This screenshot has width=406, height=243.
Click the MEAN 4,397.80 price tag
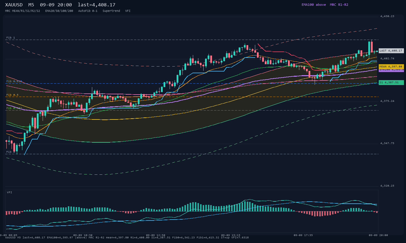point(391,67)
